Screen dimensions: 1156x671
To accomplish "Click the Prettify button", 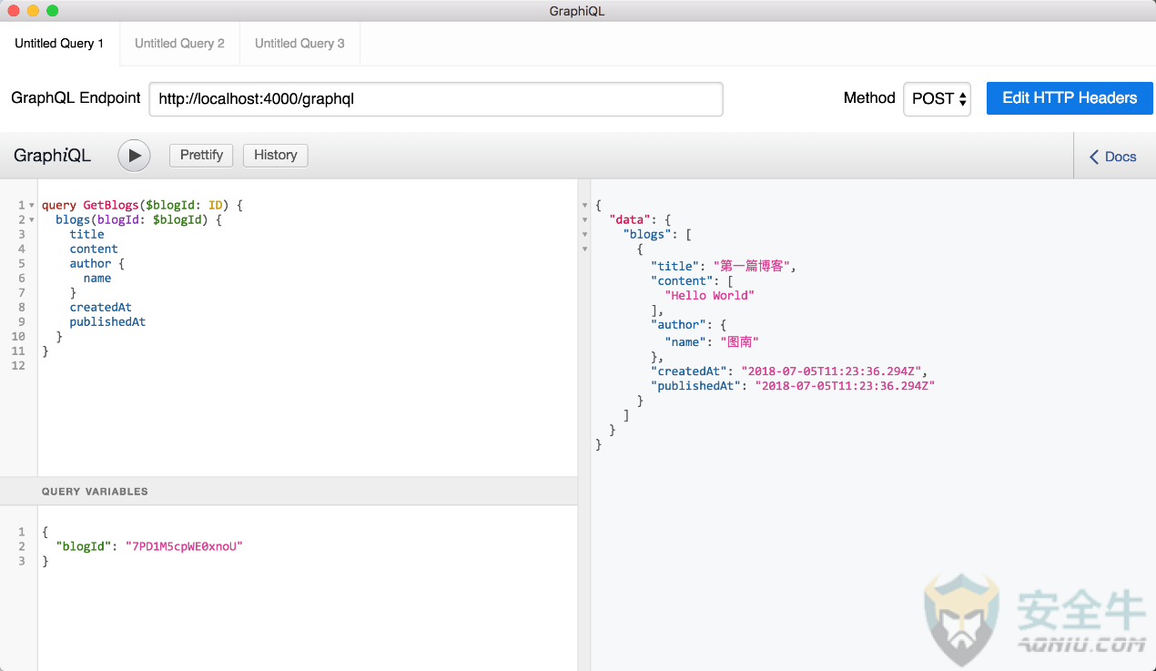I will (x=201, y=155).
